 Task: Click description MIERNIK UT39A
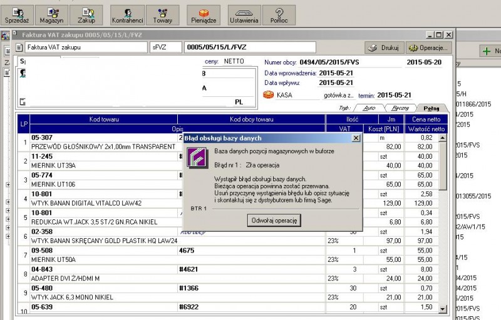pyautogui.click(x=53, y=166)
